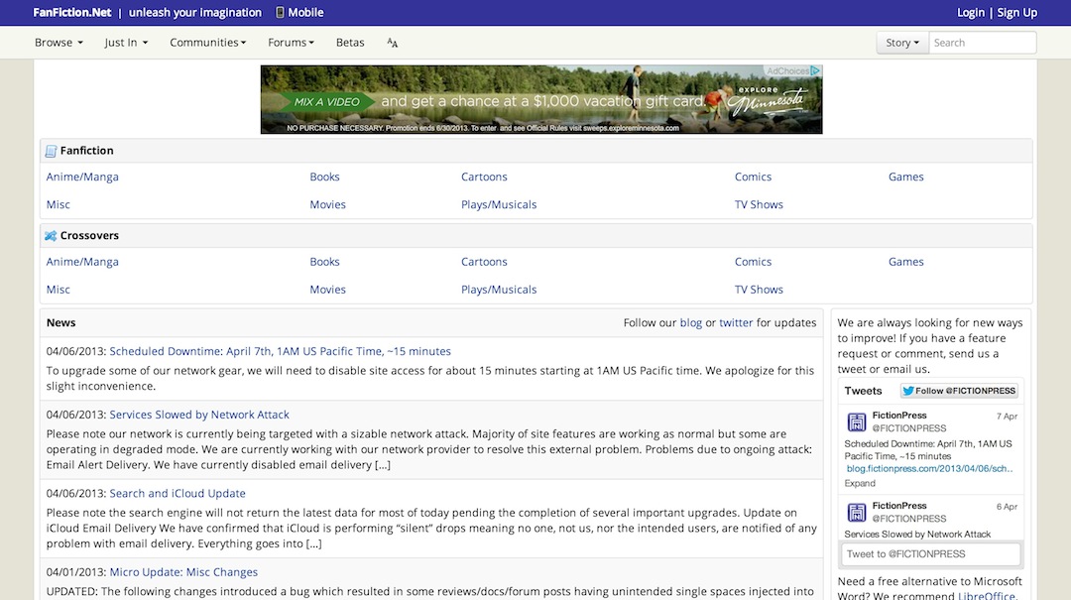The image size is (1071, 600).
Task: Open Crossovers Plays/Musicals category
Action: tap(499, 290)
